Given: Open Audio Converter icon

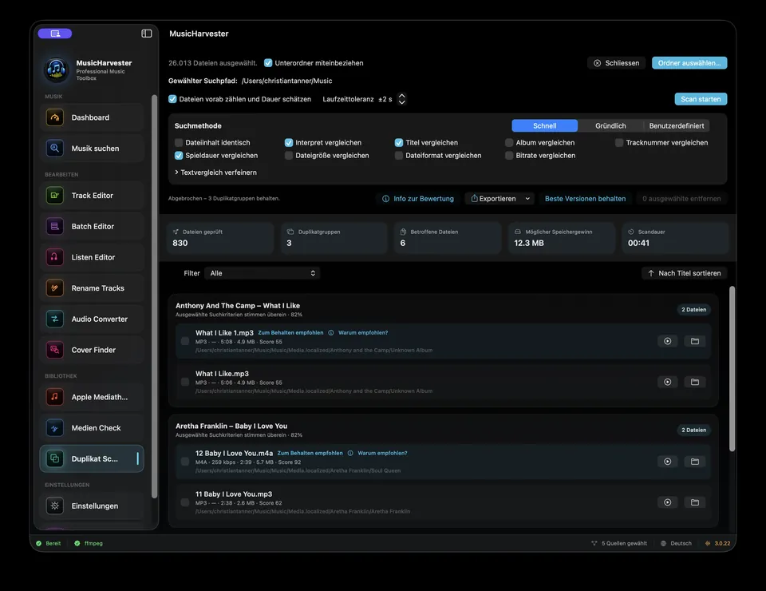Looking at the screenshot, I should tap(55, 319).
